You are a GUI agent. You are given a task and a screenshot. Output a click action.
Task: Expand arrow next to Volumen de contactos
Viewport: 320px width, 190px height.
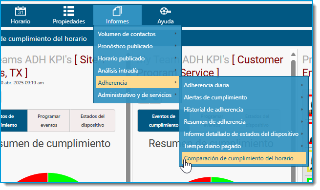pos(175,33)
